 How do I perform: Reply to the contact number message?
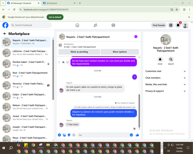[x=63, y=62]
